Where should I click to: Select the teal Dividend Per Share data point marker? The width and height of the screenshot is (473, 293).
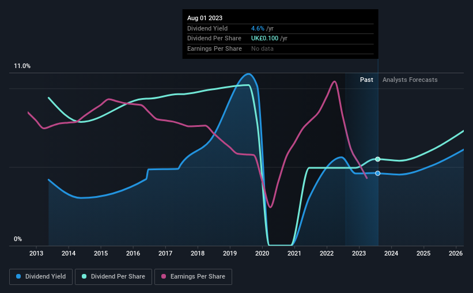pos(378,159)
